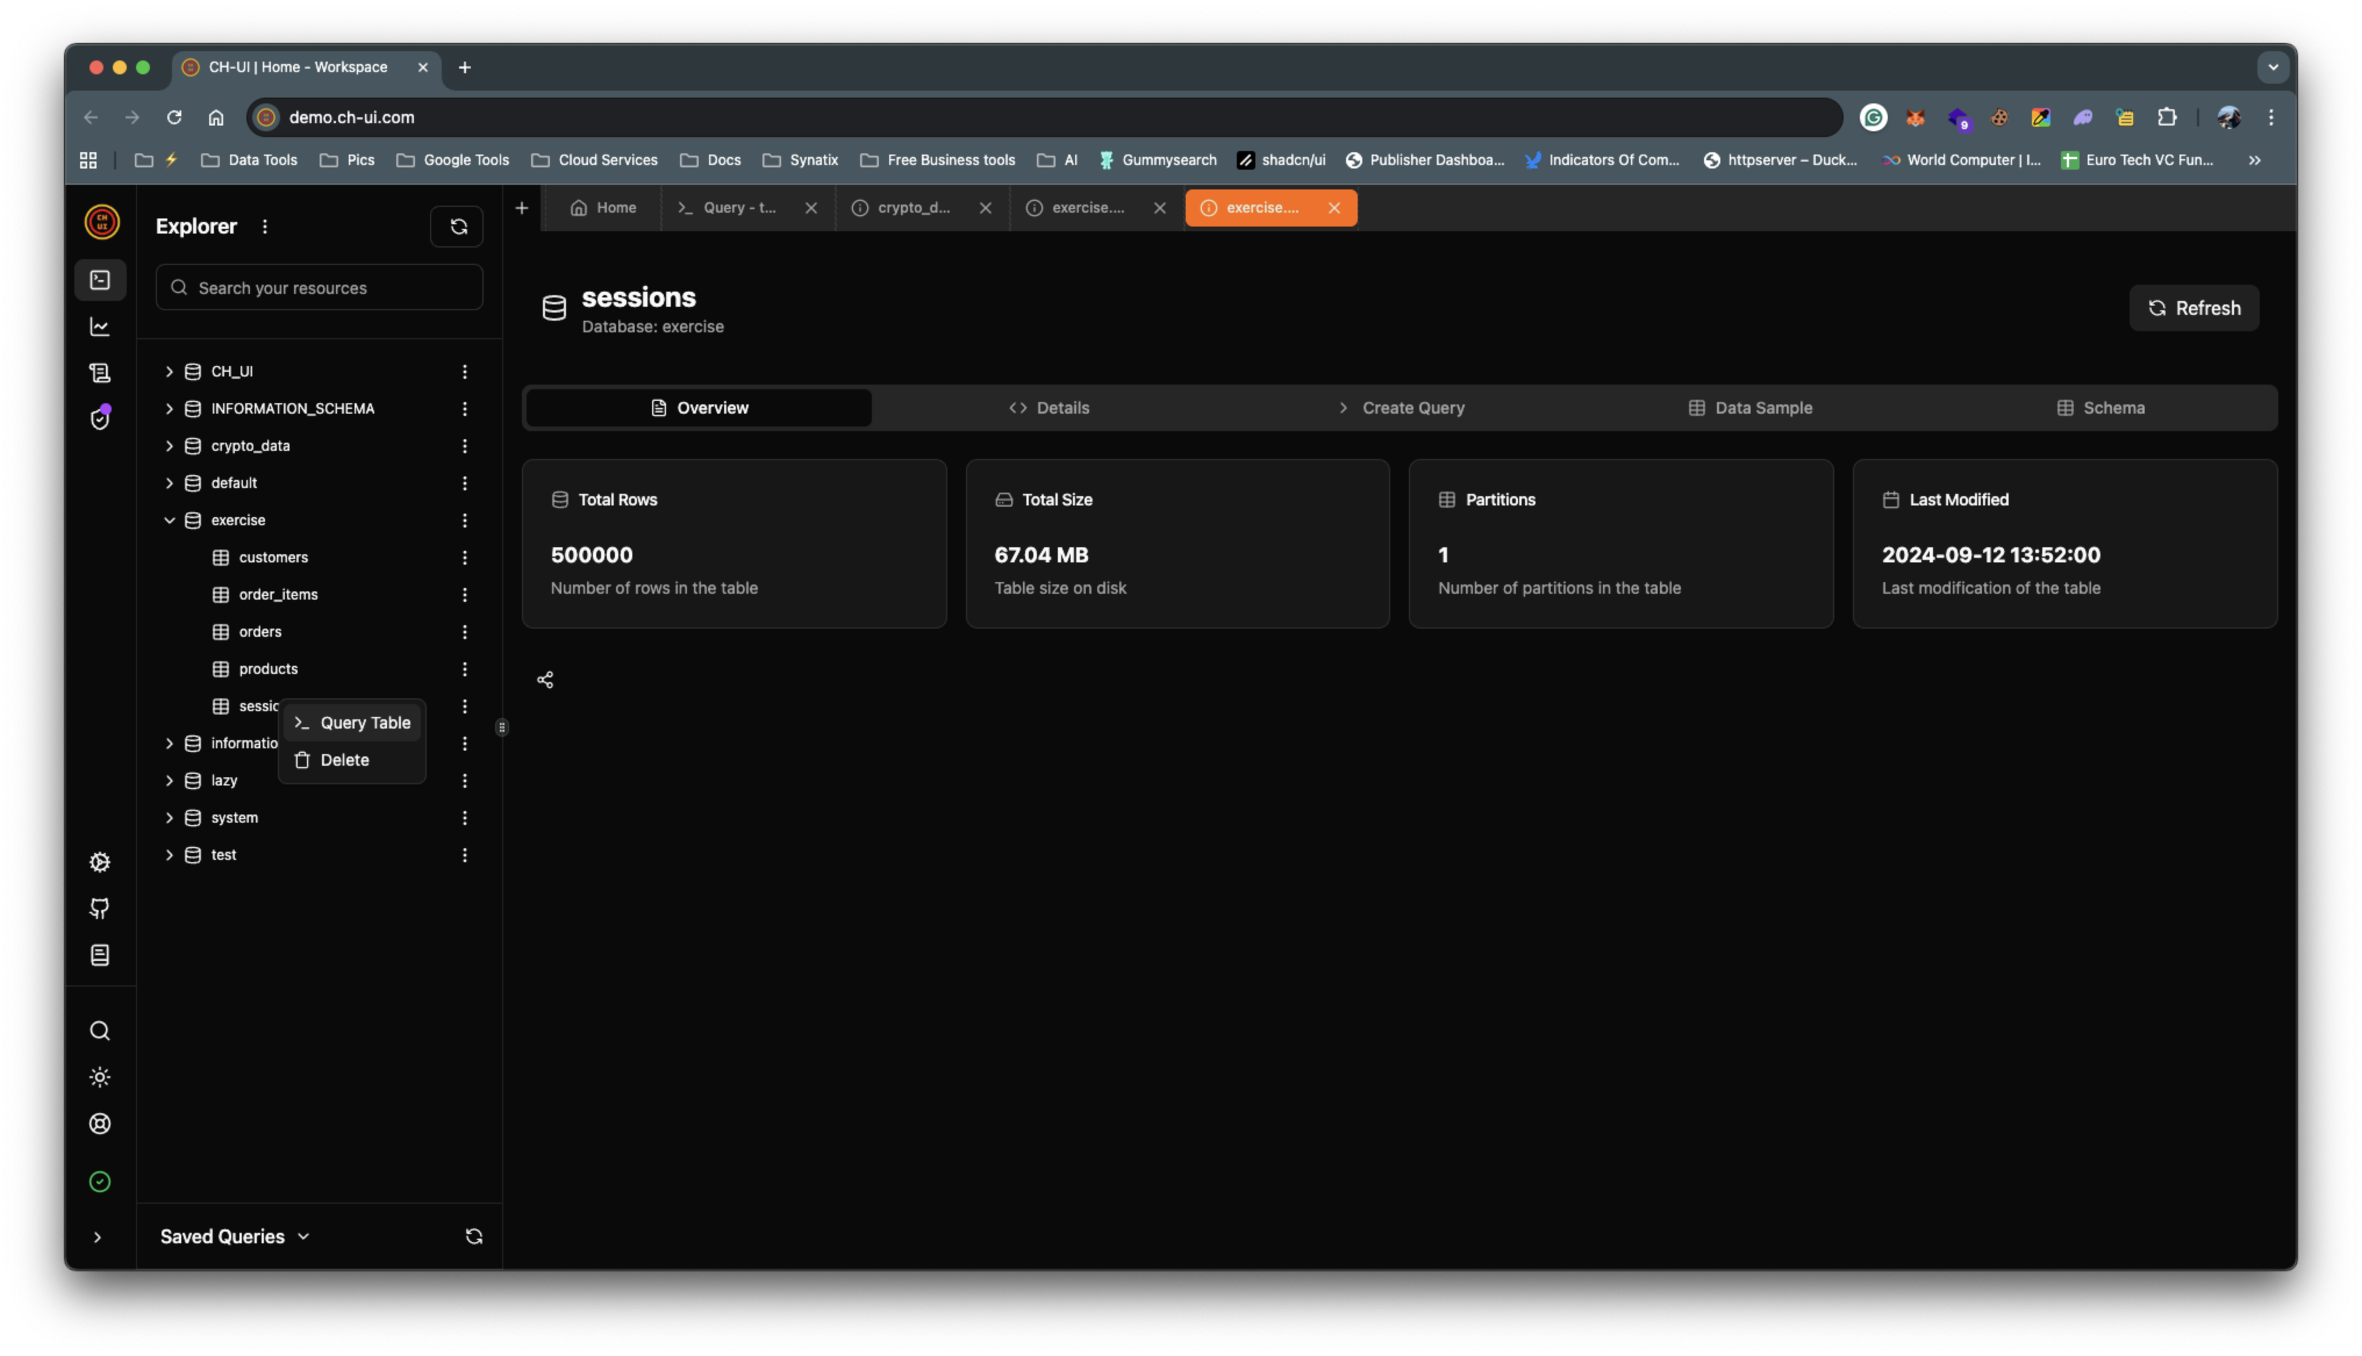Expand the system database node
2362x1356 pixels.
tap(170, 817)
